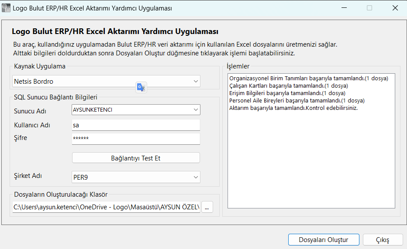Focus the Kullanıcı Adı field containing sa

click(135, 125)
